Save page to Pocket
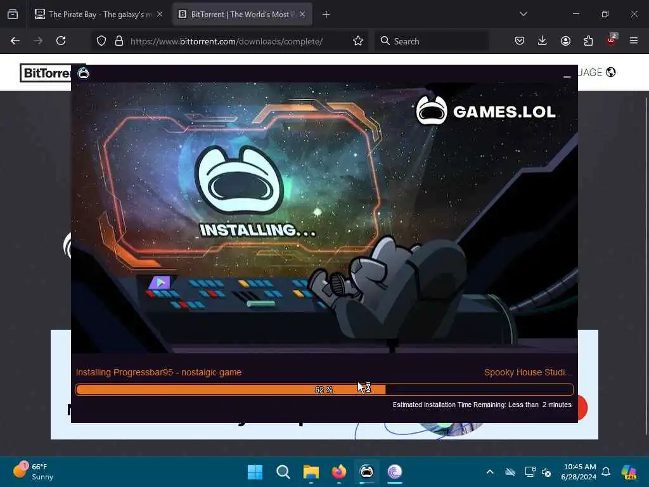649x487 pixels. (x=520, y=41)
